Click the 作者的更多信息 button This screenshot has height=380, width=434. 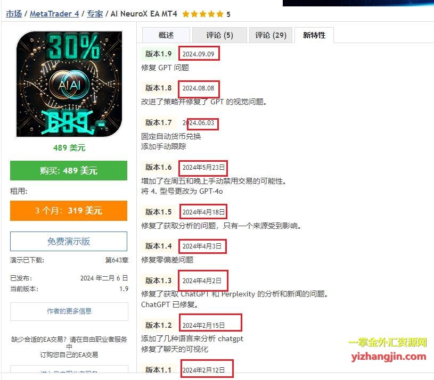tap(69, 311)
